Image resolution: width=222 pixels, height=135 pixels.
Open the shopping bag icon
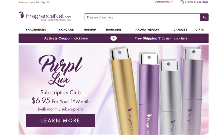pyautogui.click(x=182, y=2)
